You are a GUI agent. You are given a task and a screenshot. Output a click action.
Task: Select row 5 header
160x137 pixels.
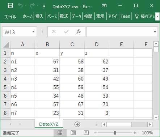pyautogui.click(x=5, y=87)
